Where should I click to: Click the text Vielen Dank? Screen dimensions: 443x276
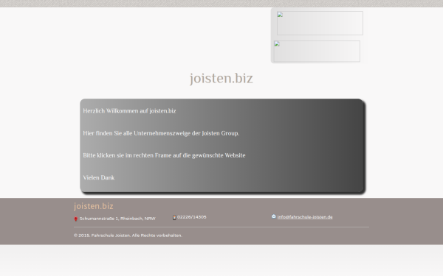coord(99,177)
